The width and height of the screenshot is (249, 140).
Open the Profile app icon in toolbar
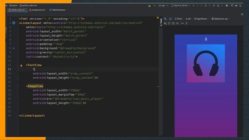pos(214,5)
